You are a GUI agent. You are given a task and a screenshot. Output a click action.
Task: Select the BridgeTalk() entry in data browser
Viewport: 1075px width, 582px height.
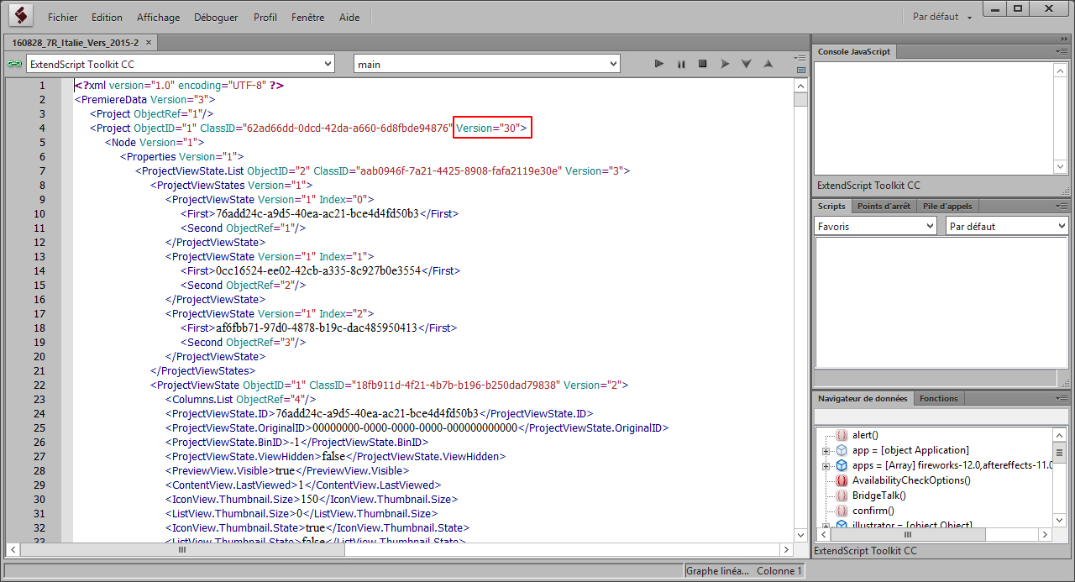click(x=879, y=495)
